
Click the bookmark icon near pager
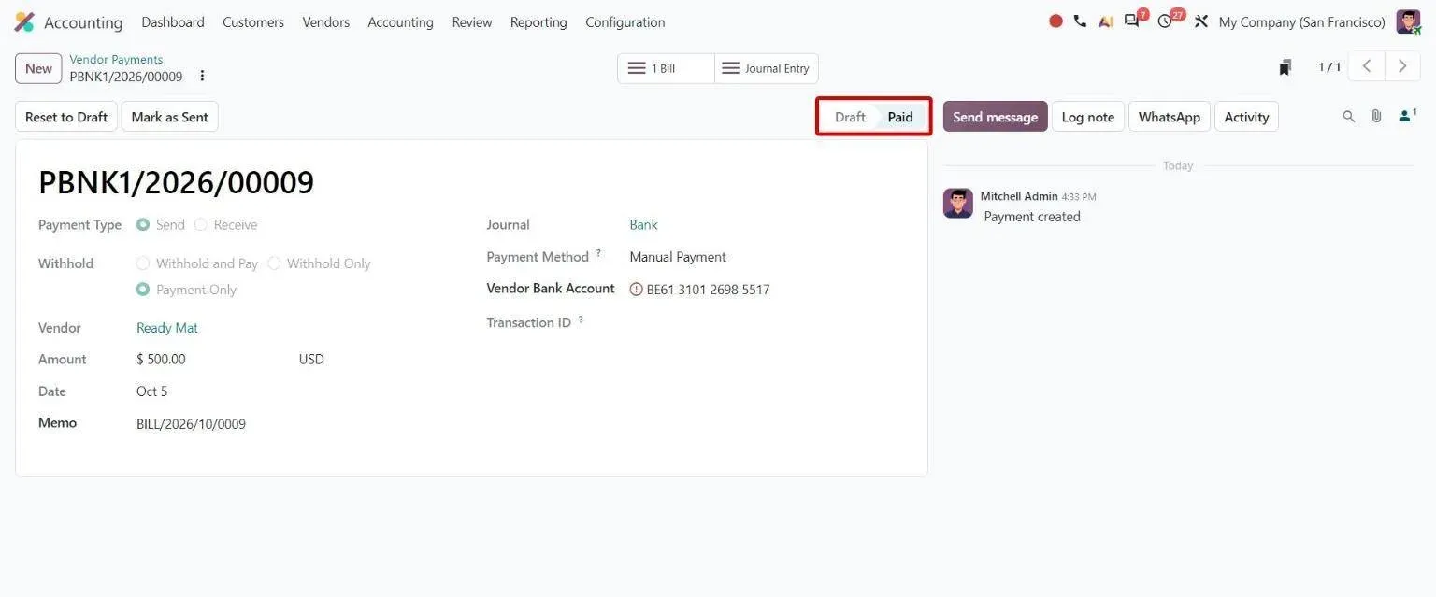tap(1285, 67)
